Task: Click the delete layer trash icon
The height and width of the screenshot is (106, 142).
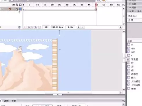Action: [19, 27]
